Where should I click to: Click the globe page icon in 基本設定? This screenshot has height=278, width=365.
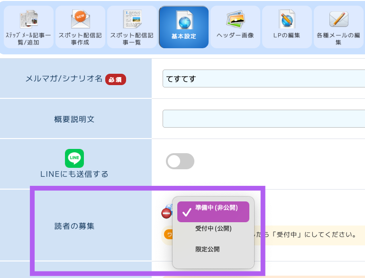click(x=184, y=20)
